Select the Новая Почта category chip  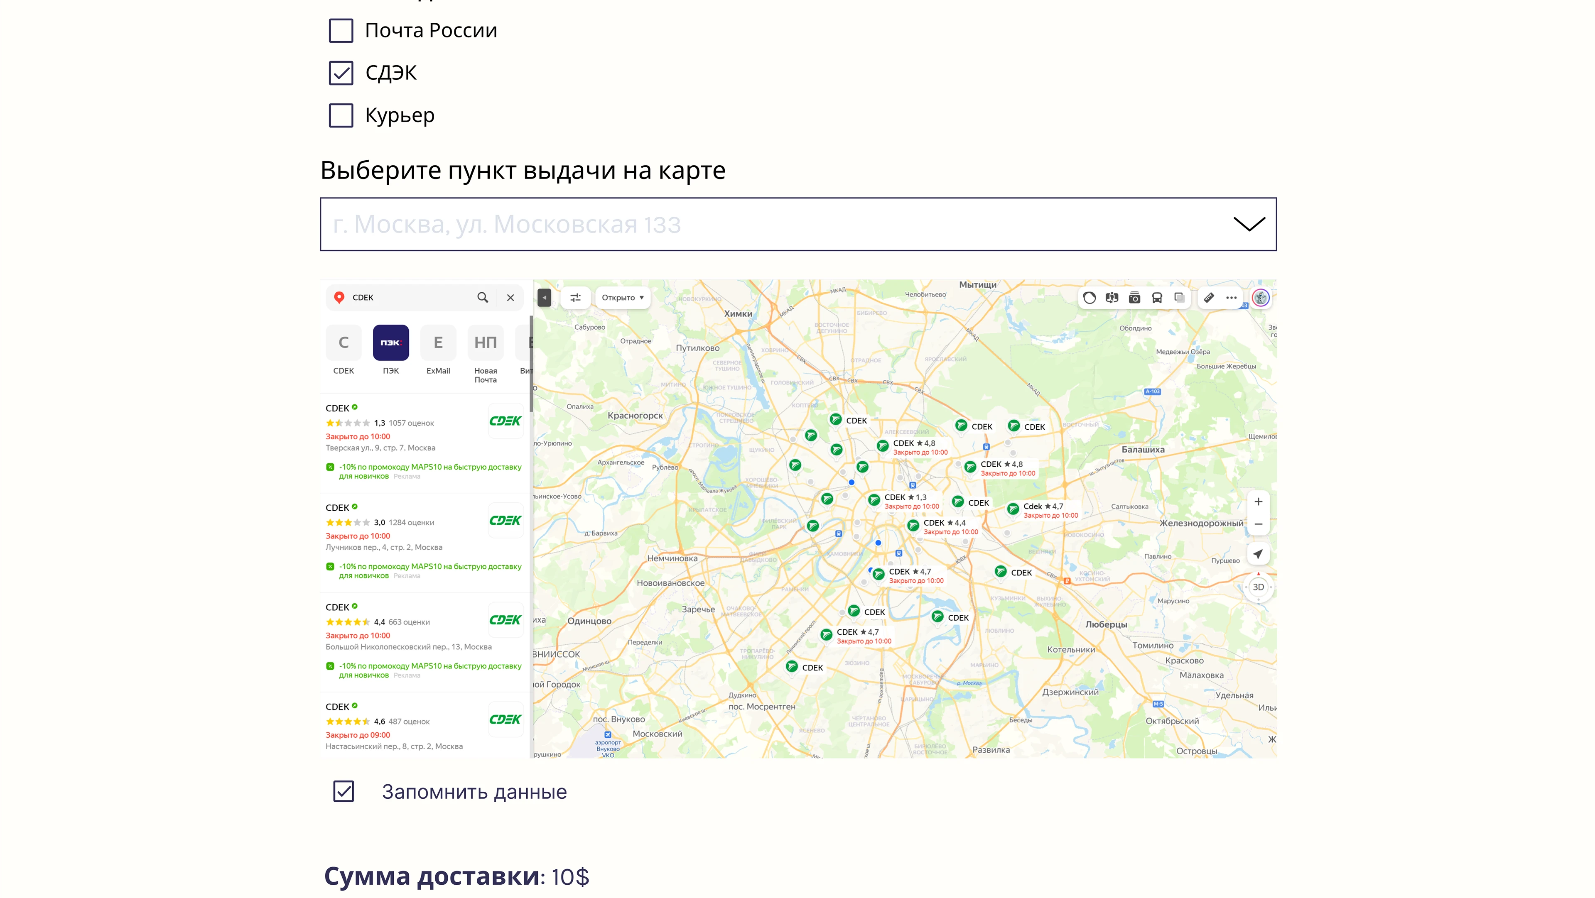click(x=486, y=355)
